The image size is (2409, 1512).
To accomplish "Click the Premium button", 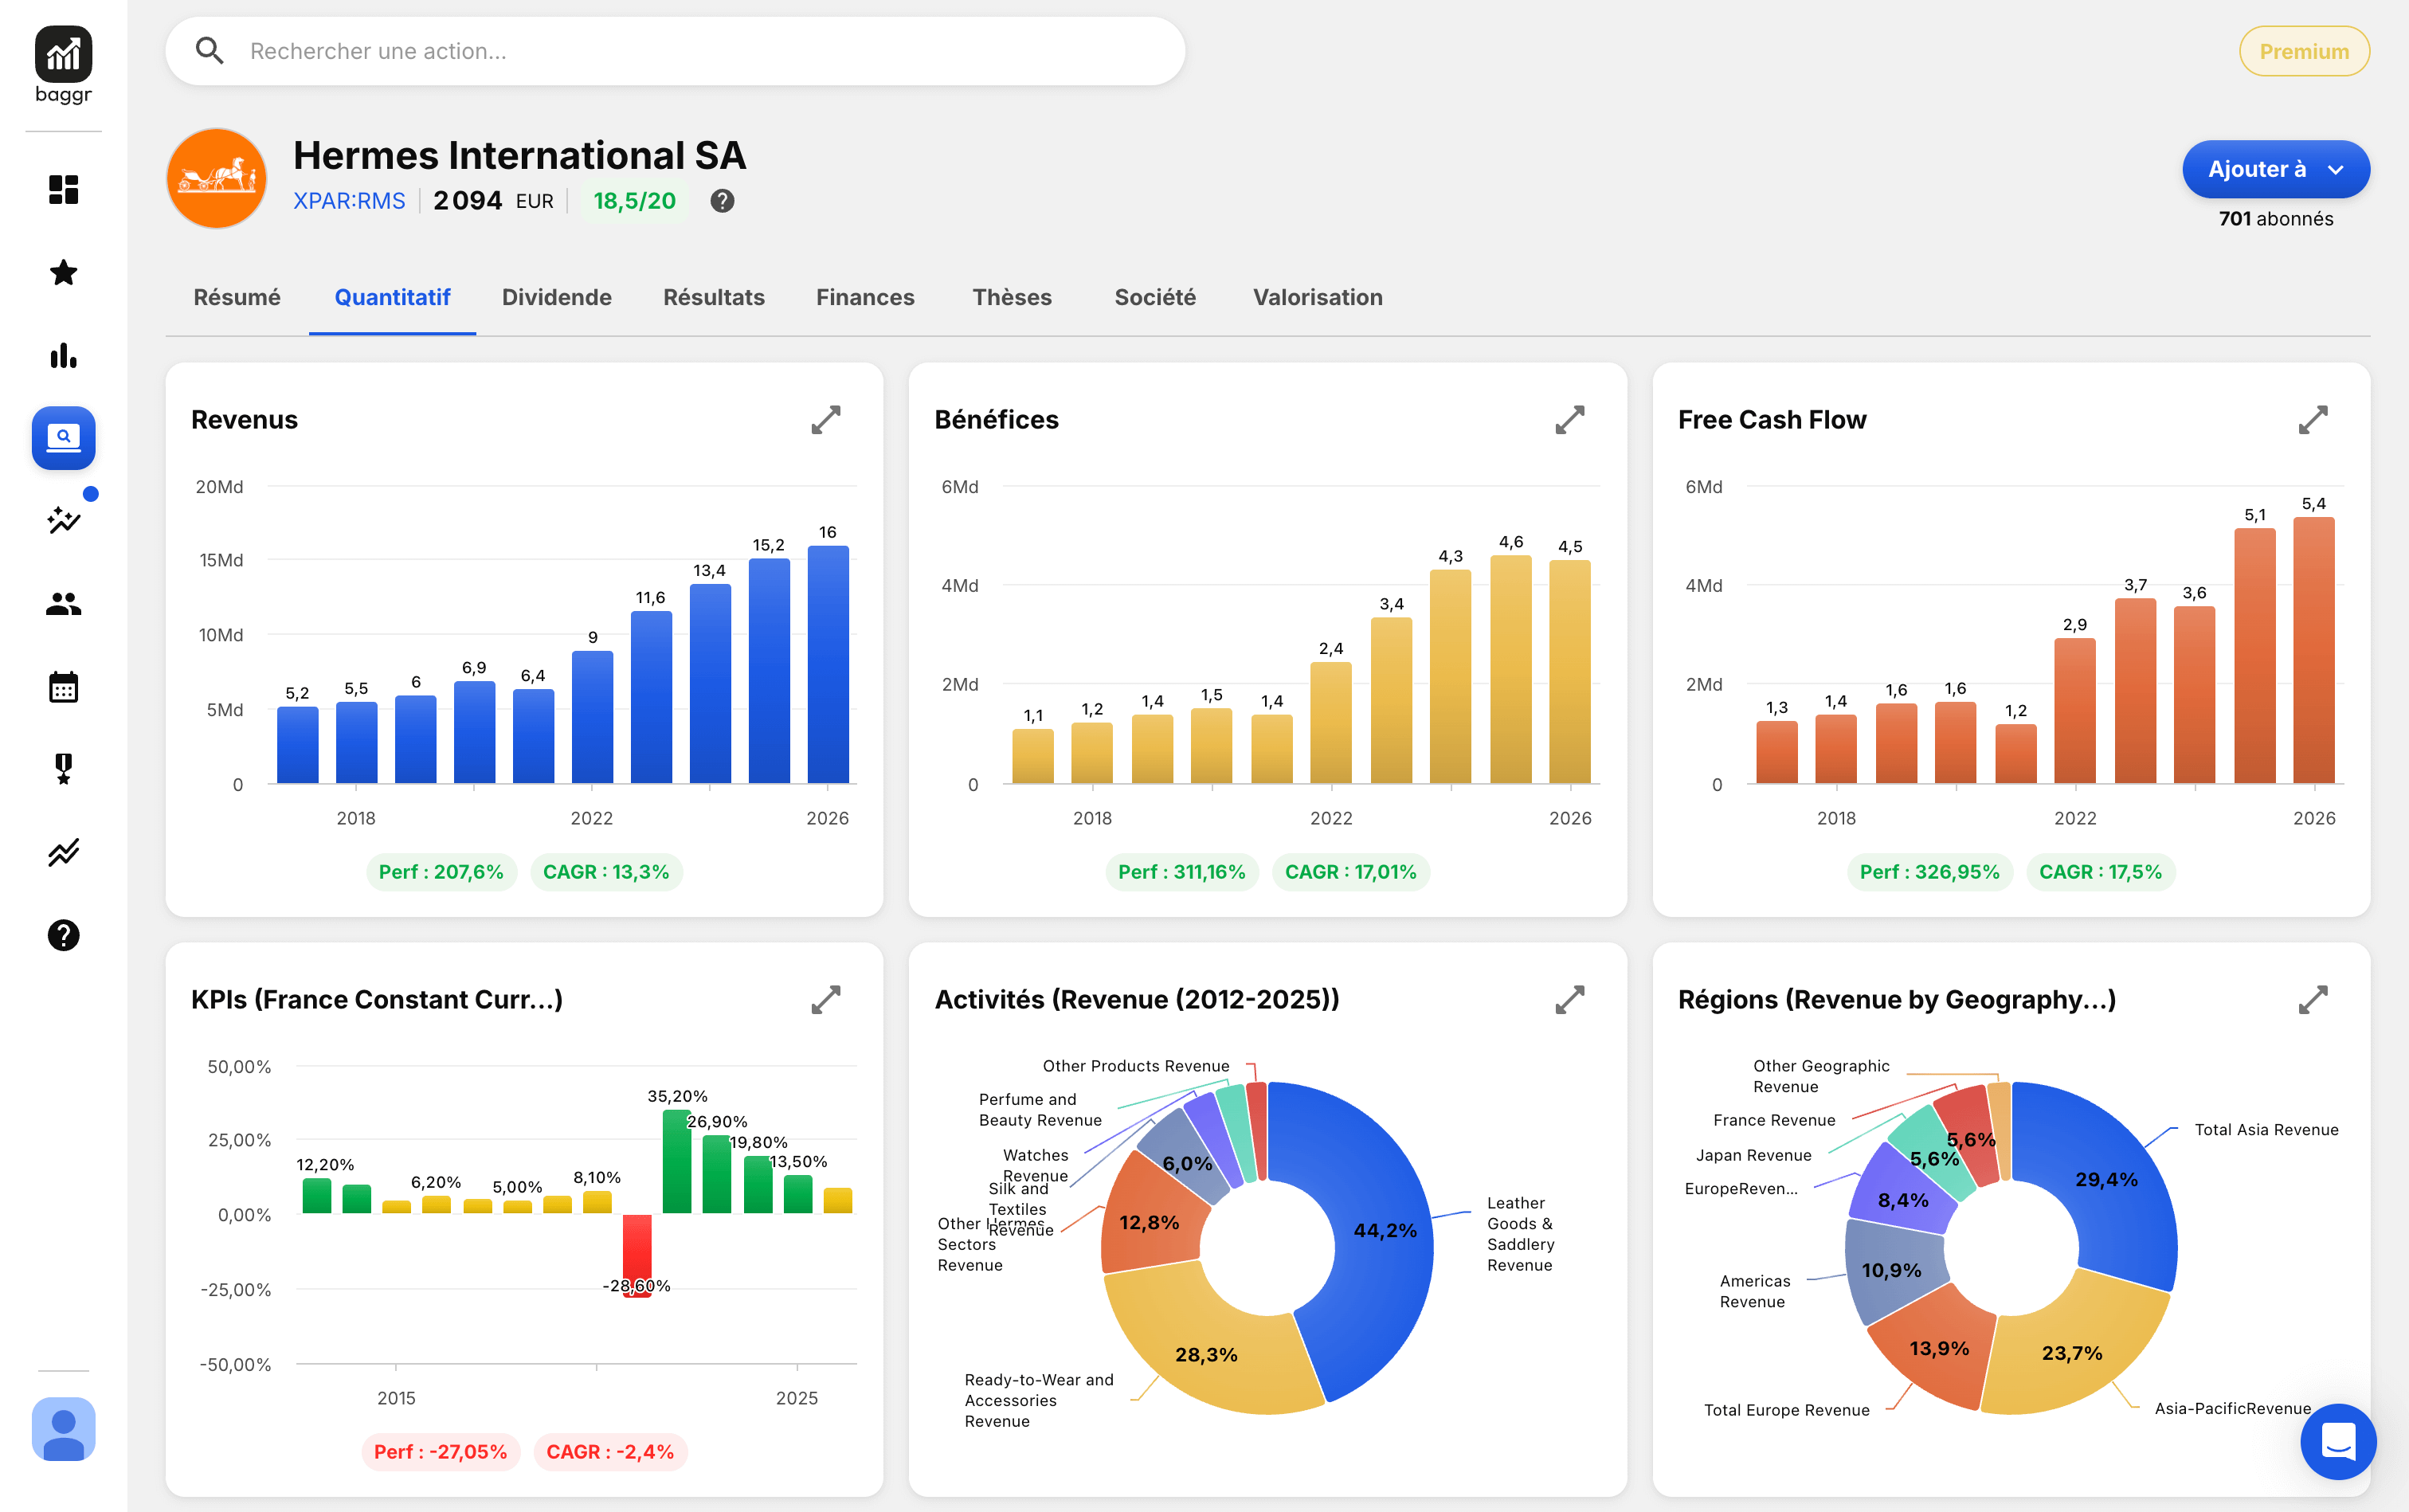I will tap(2303, 51).
